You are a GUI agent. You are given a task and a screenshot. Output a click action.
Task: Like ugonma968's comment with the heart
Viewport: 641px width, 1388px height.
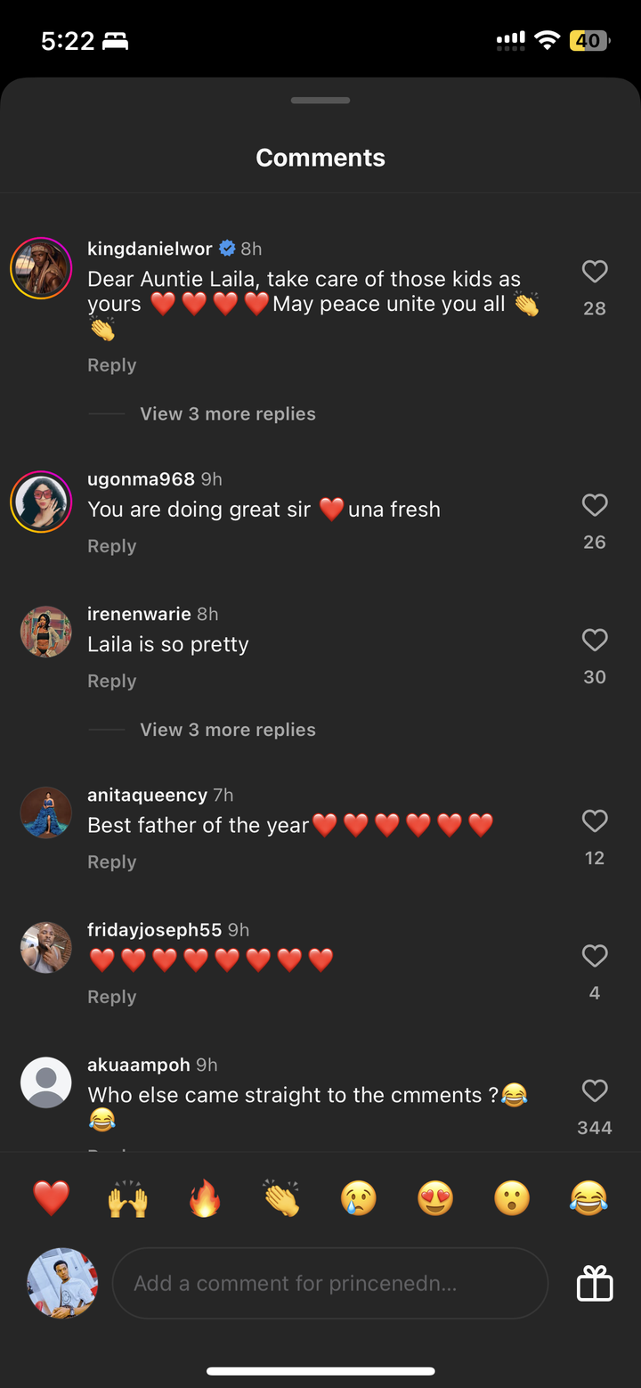(x=594, y=506)
